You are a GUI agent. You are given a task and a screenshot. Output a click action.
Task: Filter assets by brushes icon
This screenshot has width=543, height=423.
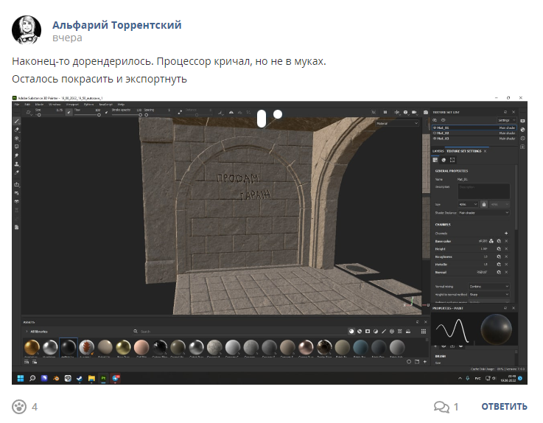(384, 332)
